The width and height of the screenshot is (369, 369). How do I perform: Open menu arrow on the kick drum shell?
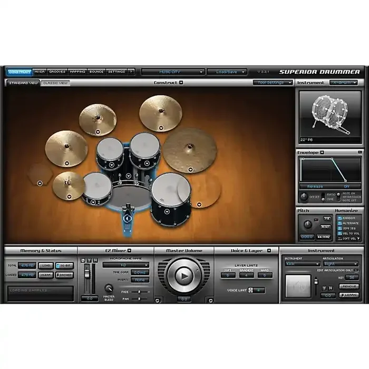click(x=128, y=176)
